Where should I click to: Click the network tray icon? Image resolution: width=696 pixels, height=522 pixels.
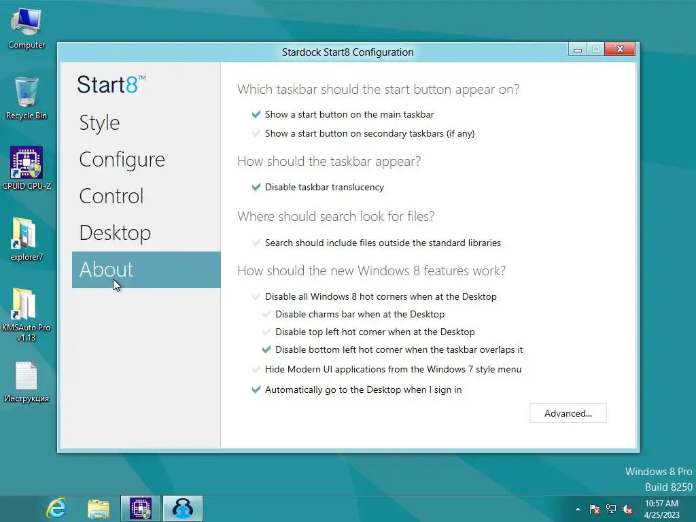pos(611,509)
